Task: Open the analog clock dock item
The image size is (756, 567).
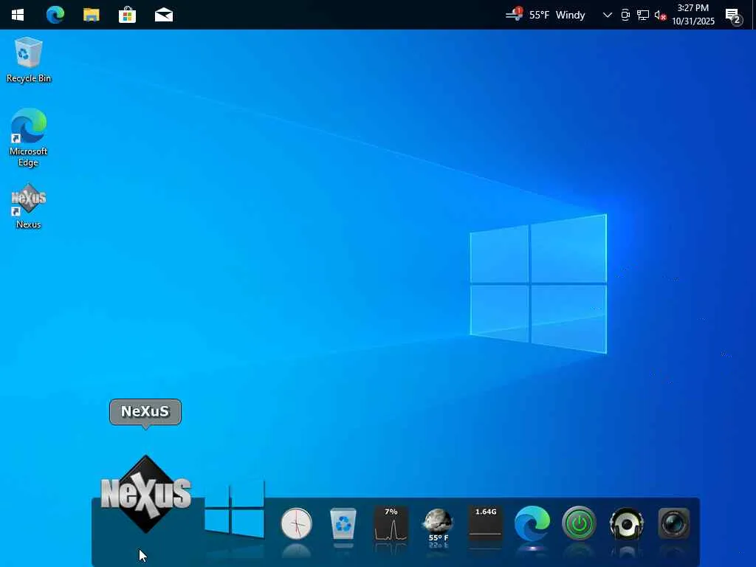Action: [297, 523]
